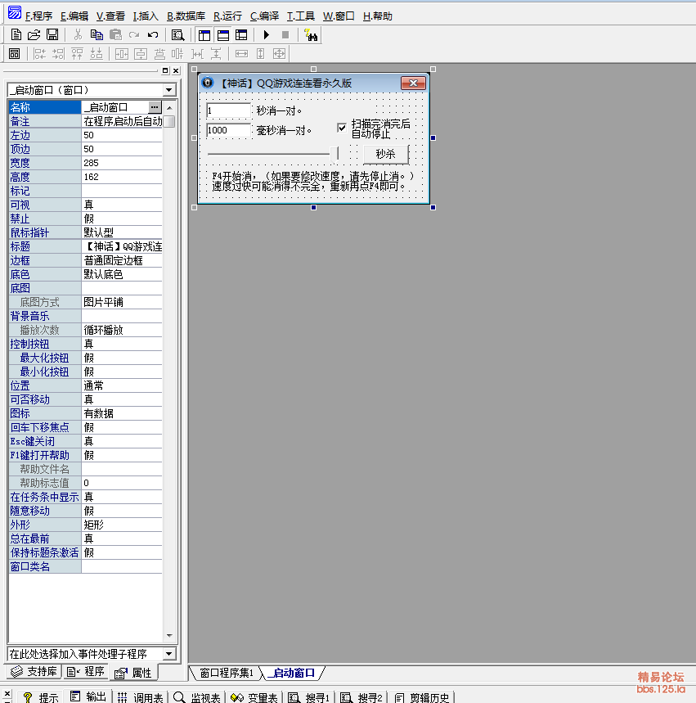The image size is (696, 703).
Task: Click the make same height icon
Action: [x=260, y=54]
